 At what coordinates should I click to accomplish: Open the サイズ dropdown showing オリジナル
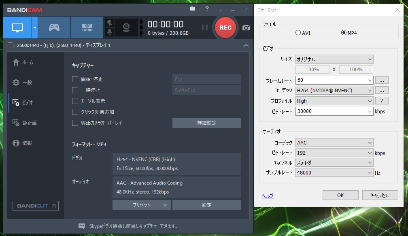point(334,60)
